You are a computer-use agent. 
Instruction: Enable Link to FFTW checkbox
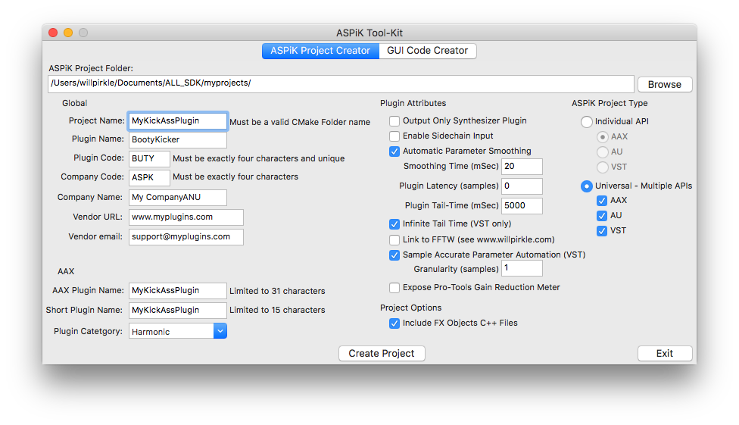click(x=394, y=240)
